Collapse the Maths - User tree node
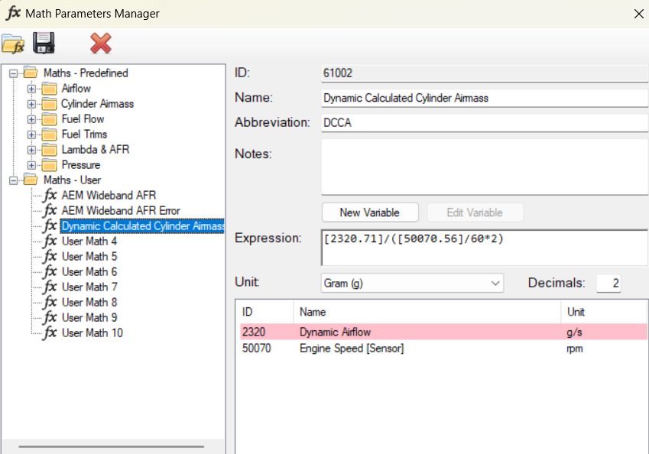 click(13, 181)
